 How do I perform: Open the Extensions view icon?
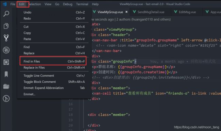tap(6, 62)
